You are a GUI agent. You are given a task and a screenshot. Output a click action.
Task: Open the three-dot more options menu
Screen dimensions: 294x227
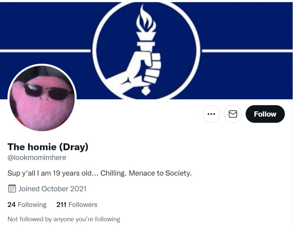pos(211,114)
